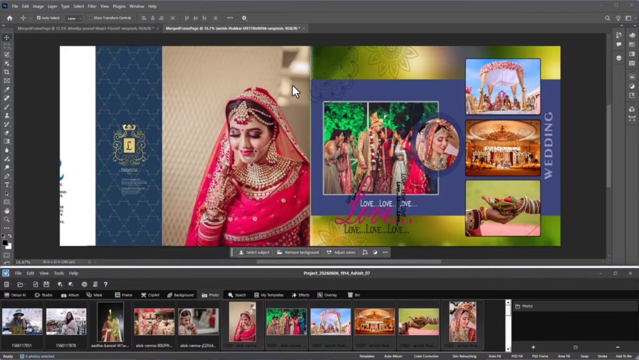The image size is (639, 360).
Task: Click the Remove background button
Action: pos(298,253)
